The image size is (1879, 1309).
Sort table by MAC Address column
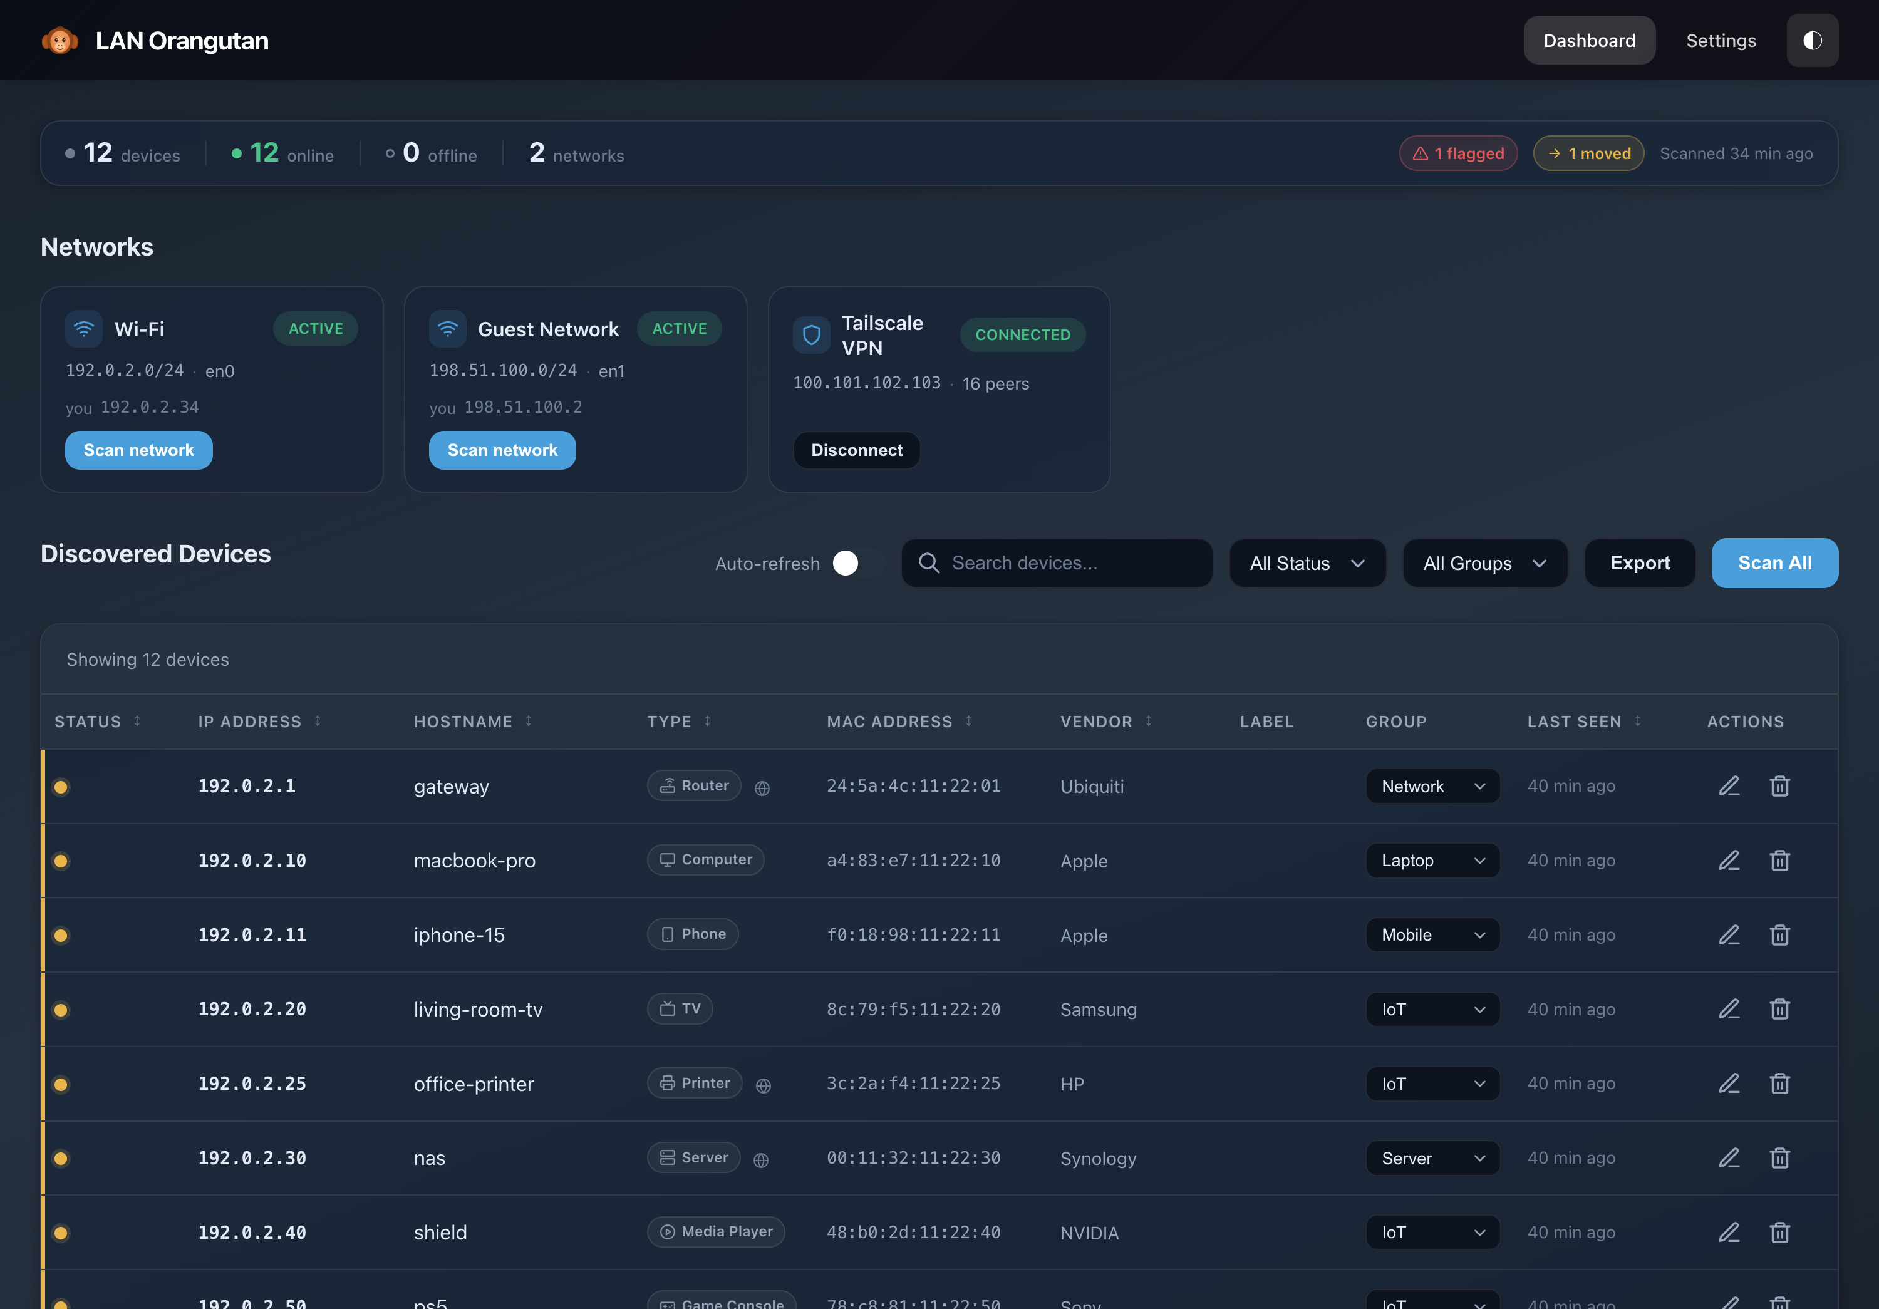(x=899, y=722)
